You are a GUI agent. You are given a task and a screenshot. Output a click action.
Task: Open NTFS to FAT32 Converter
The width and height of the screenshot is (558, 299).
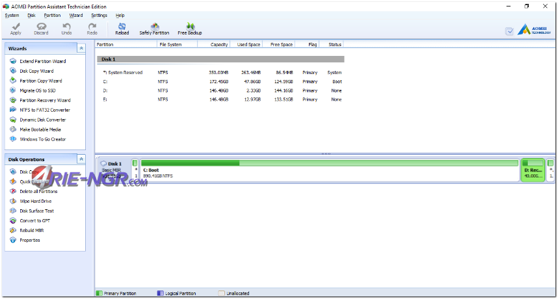coord(45,110)
